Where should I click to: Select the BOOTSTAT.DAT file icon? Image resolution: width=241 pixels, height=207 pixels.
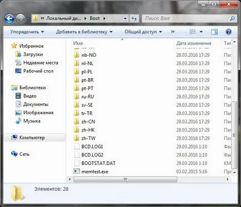(77, 163)
